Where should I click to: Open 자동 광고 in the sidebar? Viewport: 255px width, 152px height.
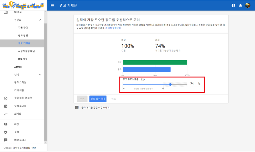(23, 28)
